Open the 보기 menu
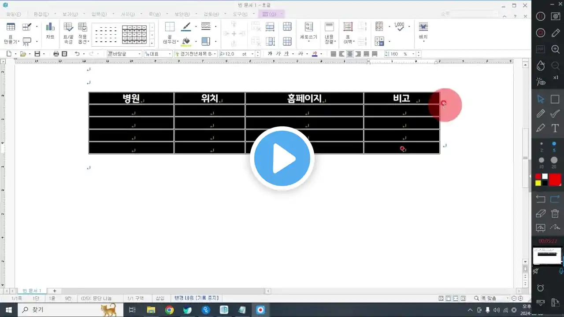Viewport: 564px width, 317px height. pyautogui.click(x=70, y=14)
